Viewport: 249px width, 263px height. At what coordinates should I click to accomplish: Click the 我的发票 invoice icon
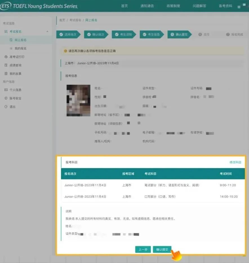click(6, 74)
